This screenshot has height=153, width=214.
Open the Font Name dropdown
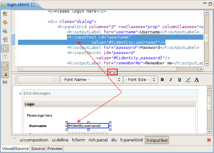pos(91,80)
